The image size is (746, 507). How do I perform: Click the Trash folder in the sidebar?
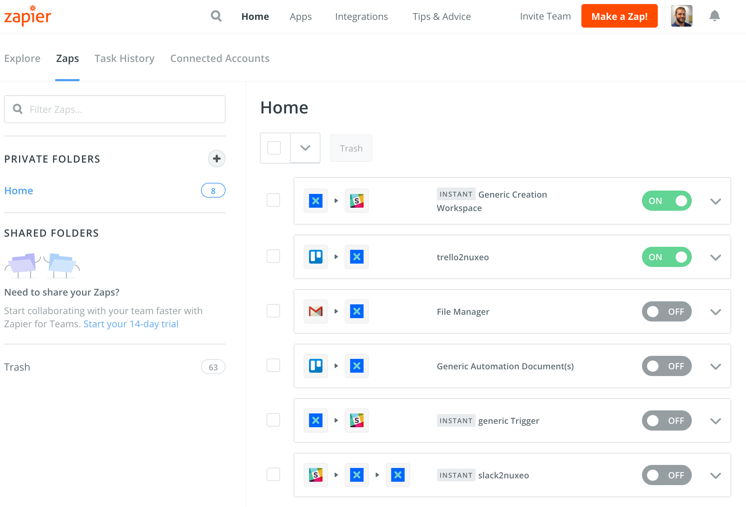(17, 366)
